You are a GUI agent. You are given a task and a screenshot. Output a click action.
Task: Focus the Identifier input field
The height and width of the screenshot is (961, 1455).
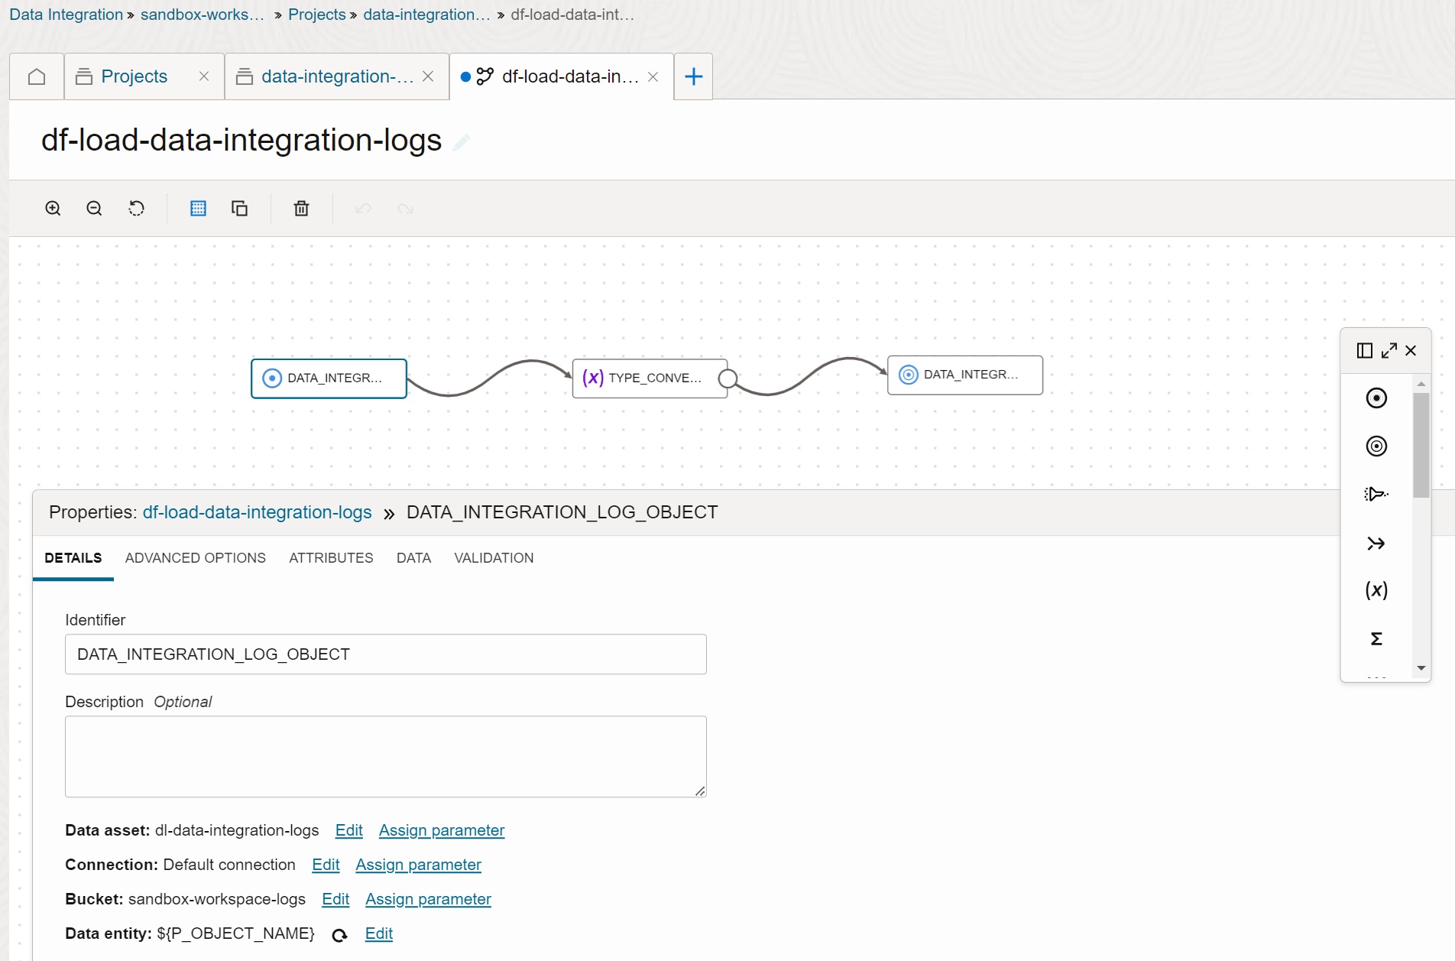coord(386,654)
